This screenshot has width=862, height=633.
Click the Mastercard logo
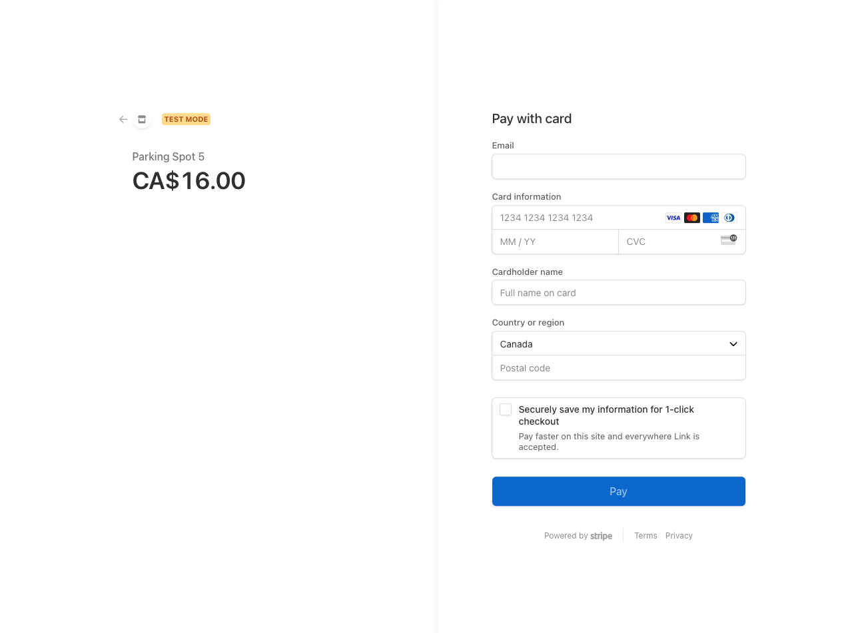click(692, 218)
